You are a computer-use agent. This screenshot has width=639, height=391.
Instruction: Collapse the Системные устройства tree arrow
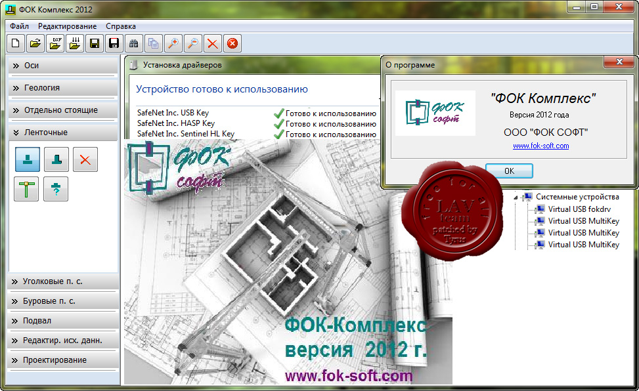[x=516, y=197]
